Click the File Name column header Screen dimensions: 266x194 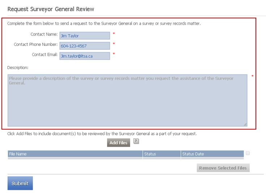point(75,154)
